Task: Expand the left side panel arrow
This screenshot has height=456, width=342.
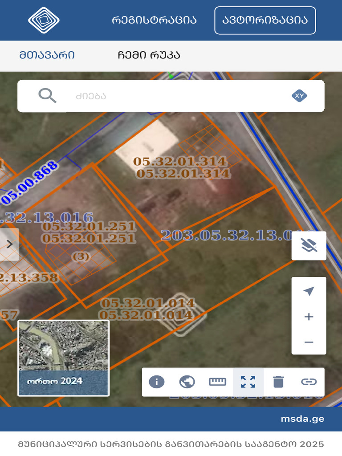Action: (x=9, y=244)
